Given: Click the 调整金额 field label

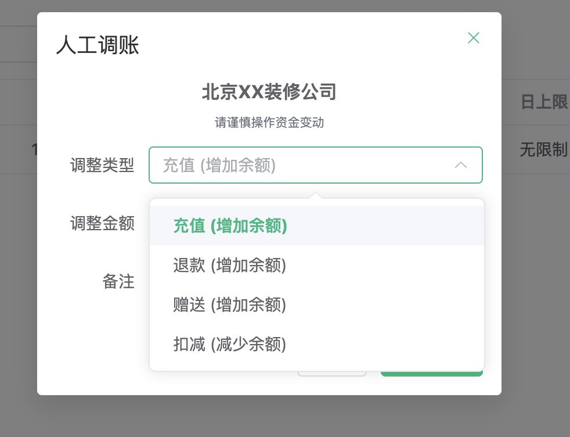Looking at the screenshot, I should click(102, 223).
